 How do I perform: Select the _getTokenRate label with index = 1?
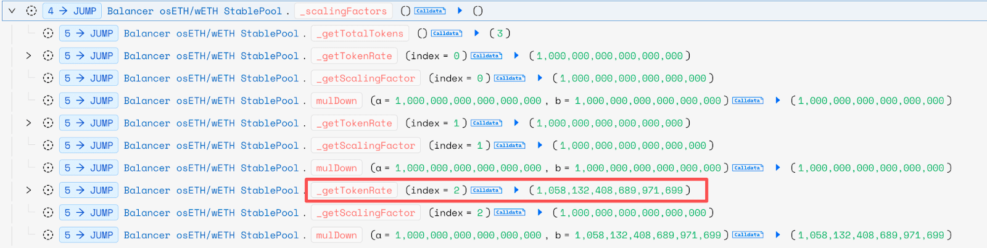pyautogui.click(x=354, y=123)
